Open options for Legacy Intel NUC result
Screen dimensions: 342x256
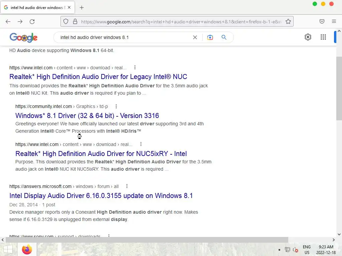pyautogui.click(x=135, y=67)
